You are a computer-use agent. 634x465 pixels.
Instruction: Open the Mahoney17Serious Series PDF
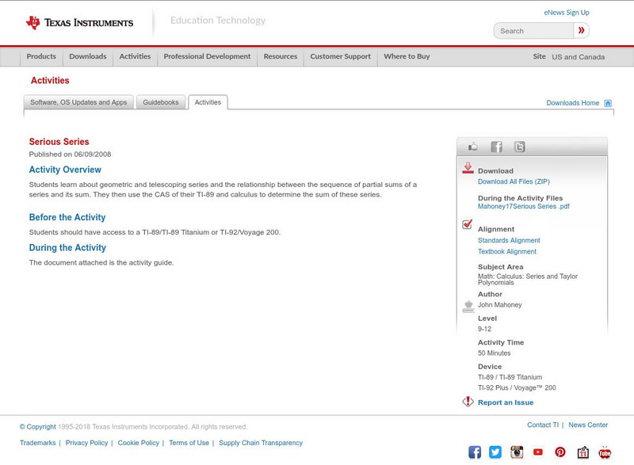coord(523,204)
